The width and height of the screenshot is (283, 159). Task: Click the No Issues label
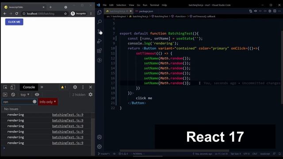click(11, 109)
